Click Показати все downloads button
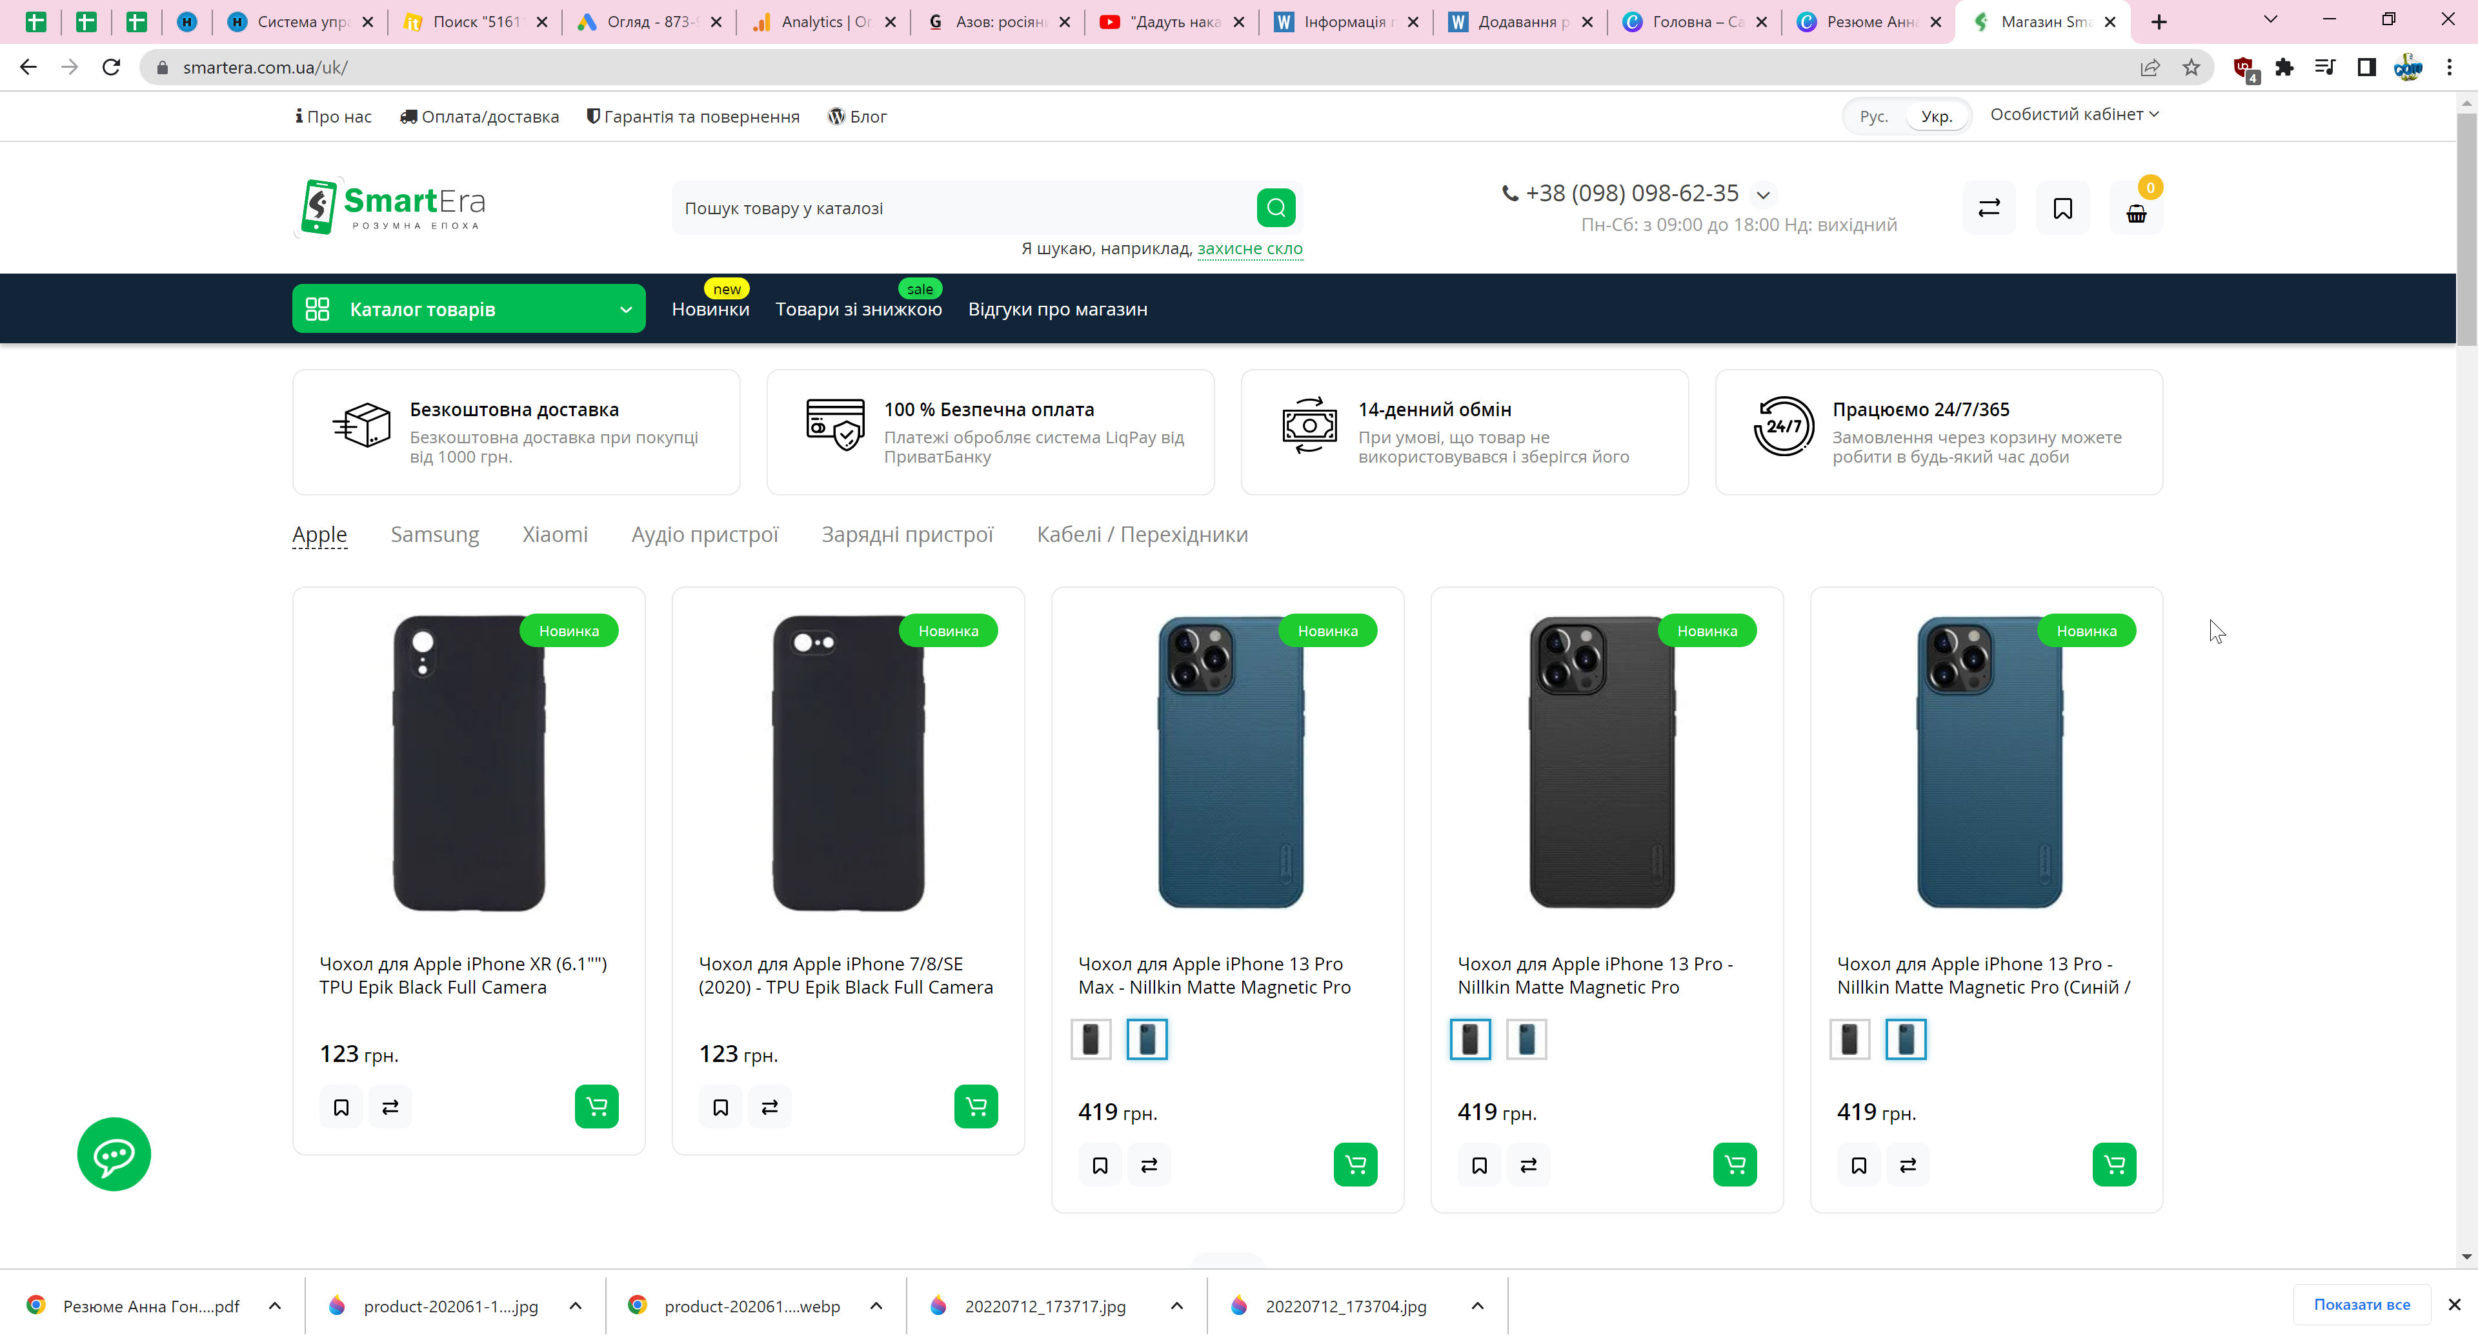The image size is (2478, 1342). point(2362,1305)
